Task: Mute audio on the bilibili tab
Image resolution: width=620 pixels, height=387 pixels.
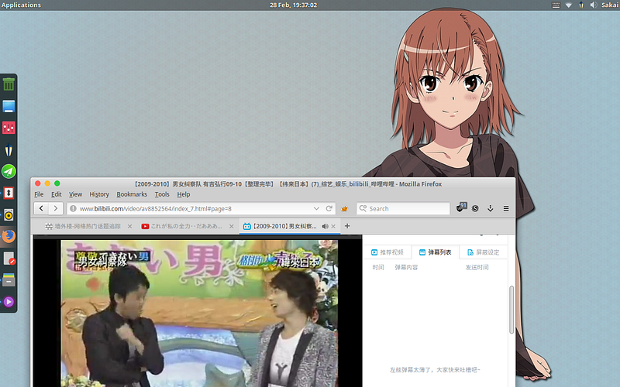Action: (325, 226)
